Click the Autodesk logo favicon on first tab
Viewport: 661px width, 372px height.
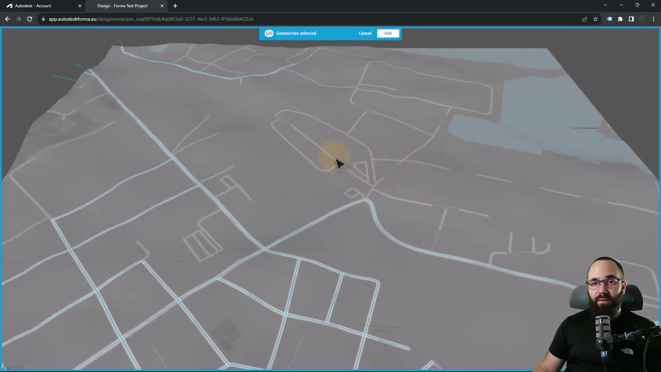(x=10, y=6)
